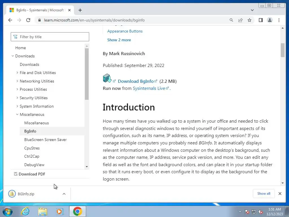Open the Chrome three-dot menu
The image size is (289, 217).
click(x=279, y=20)
